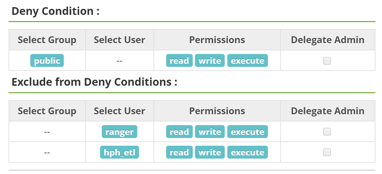Tick Delegate Admin for user hph_etl
382x174 pixels.
(x=327, y=152)
